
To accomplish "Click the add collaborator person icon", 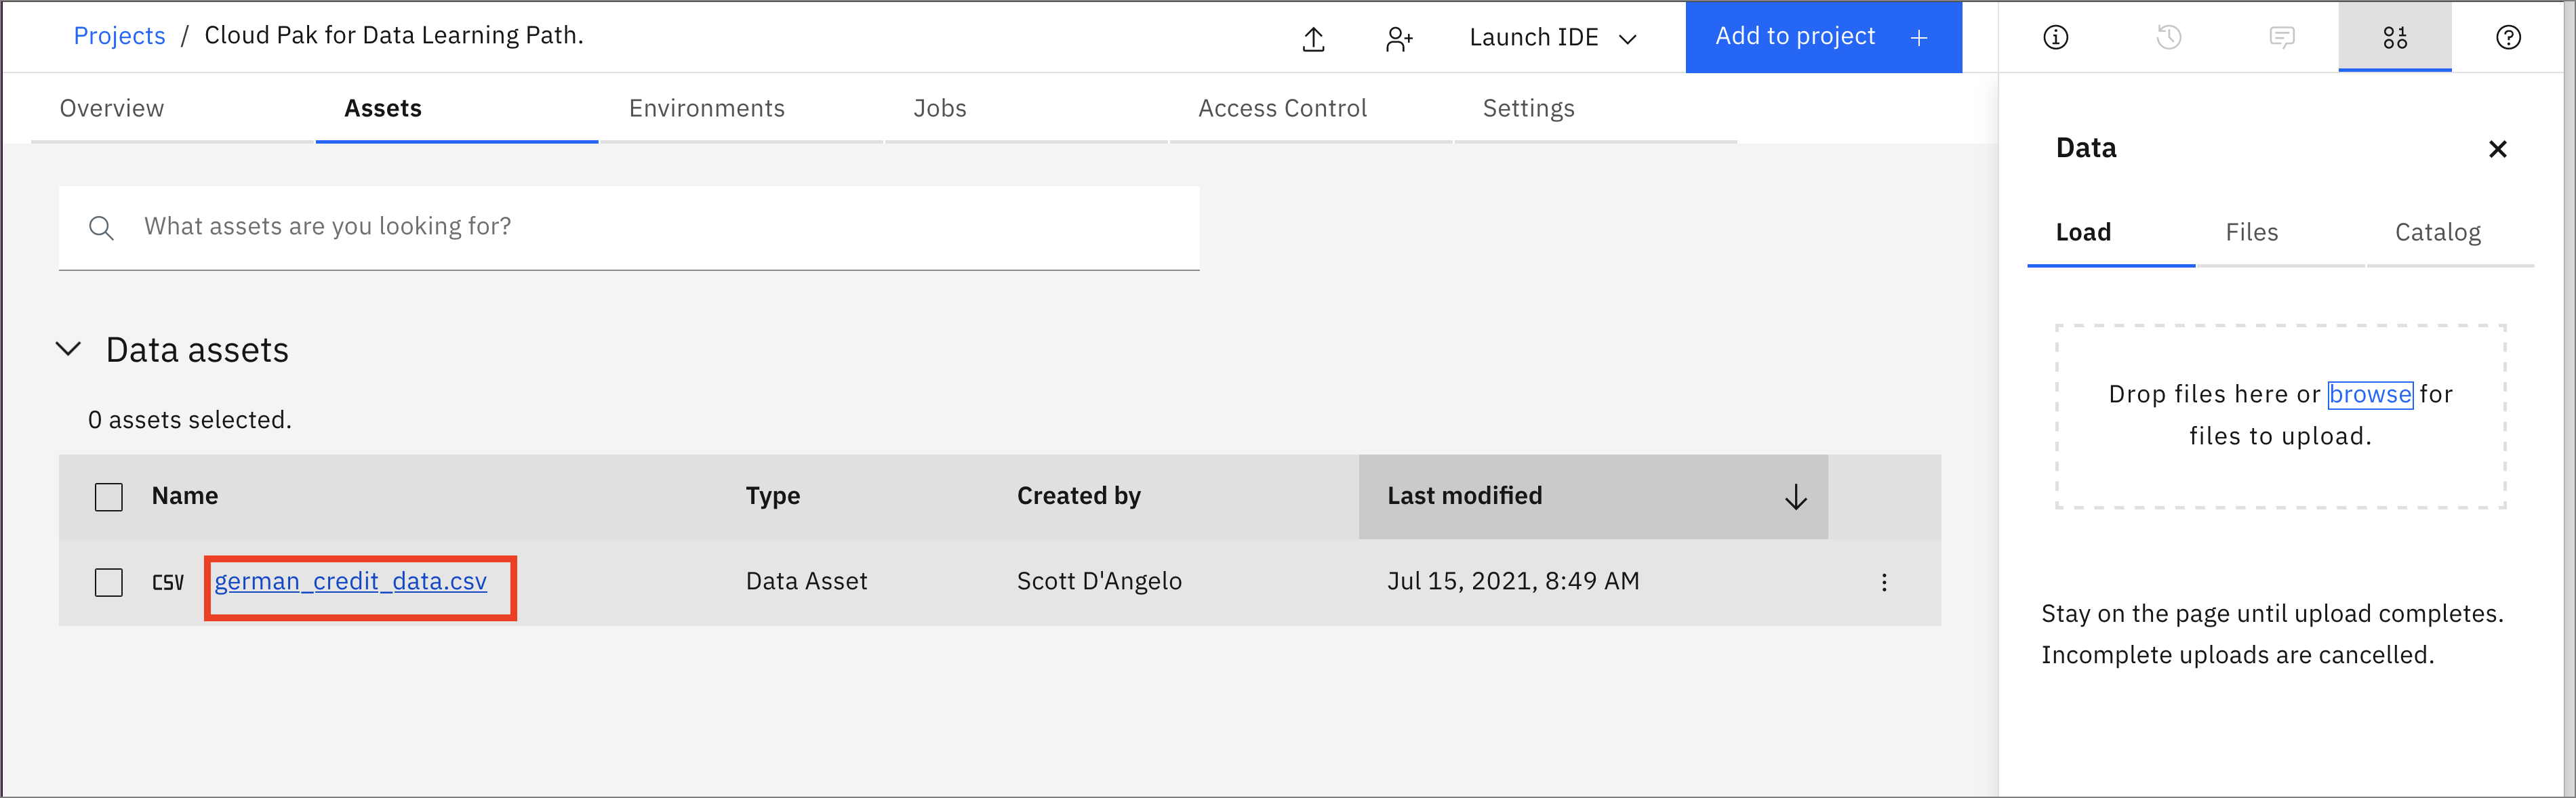I will pyautogui.click(x=1398, y=39).
